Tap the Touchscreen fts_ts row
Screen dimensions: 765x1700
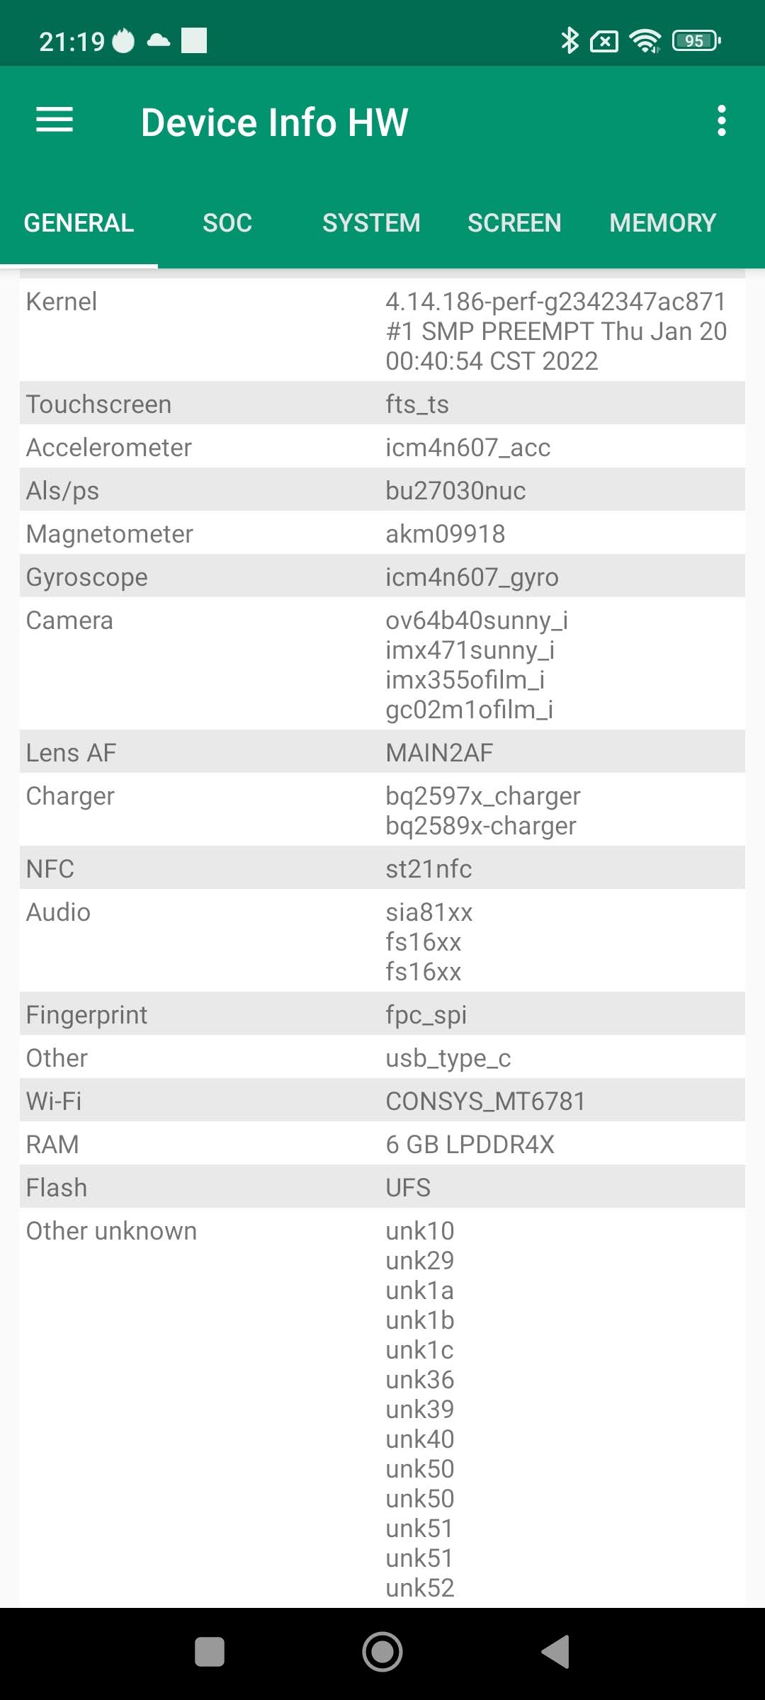(x=382, y=404)
